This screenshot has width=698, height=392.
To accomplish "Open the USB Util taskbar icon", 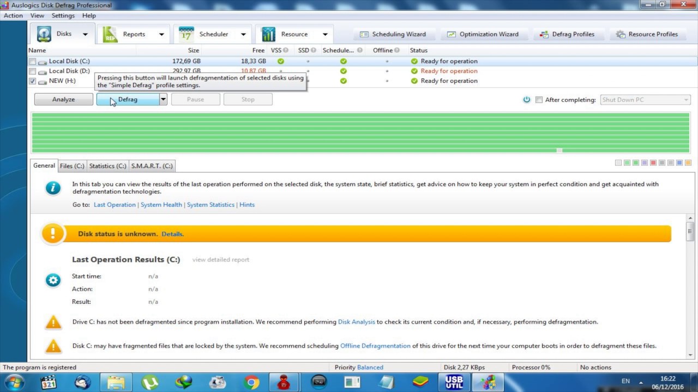I will [454, 382].
